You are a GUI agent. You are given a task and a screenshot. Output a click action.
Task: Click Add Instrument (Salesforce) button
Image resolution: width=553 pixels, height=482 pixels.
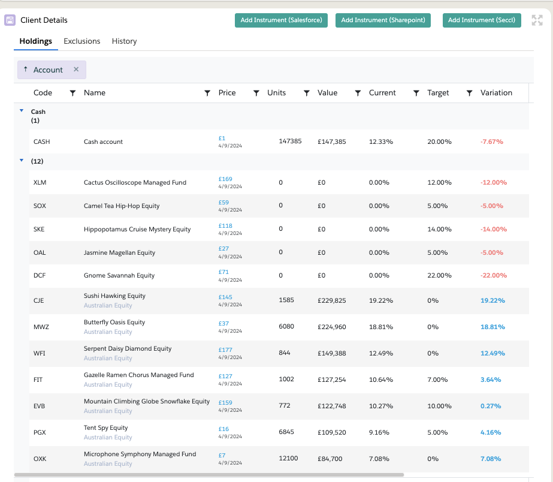click(x=281, y=20)
